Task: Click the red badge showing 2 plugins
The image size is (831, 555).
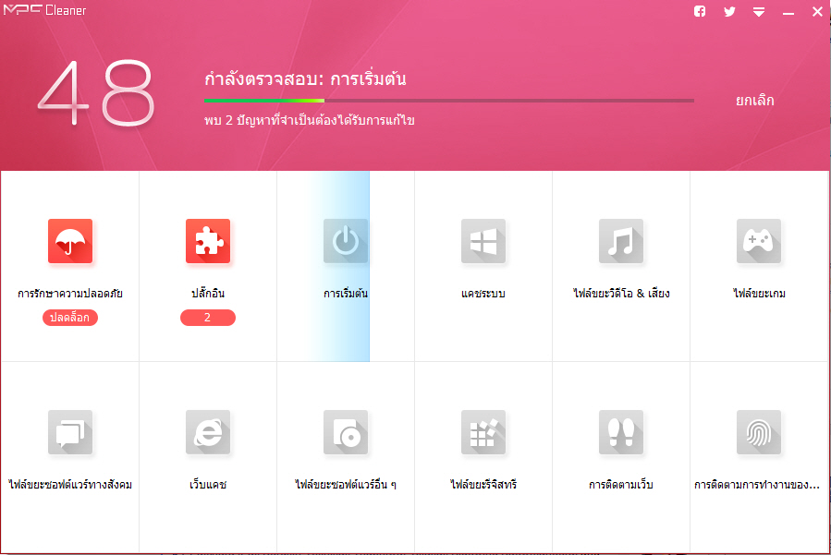Action: [x=208, y=318]
